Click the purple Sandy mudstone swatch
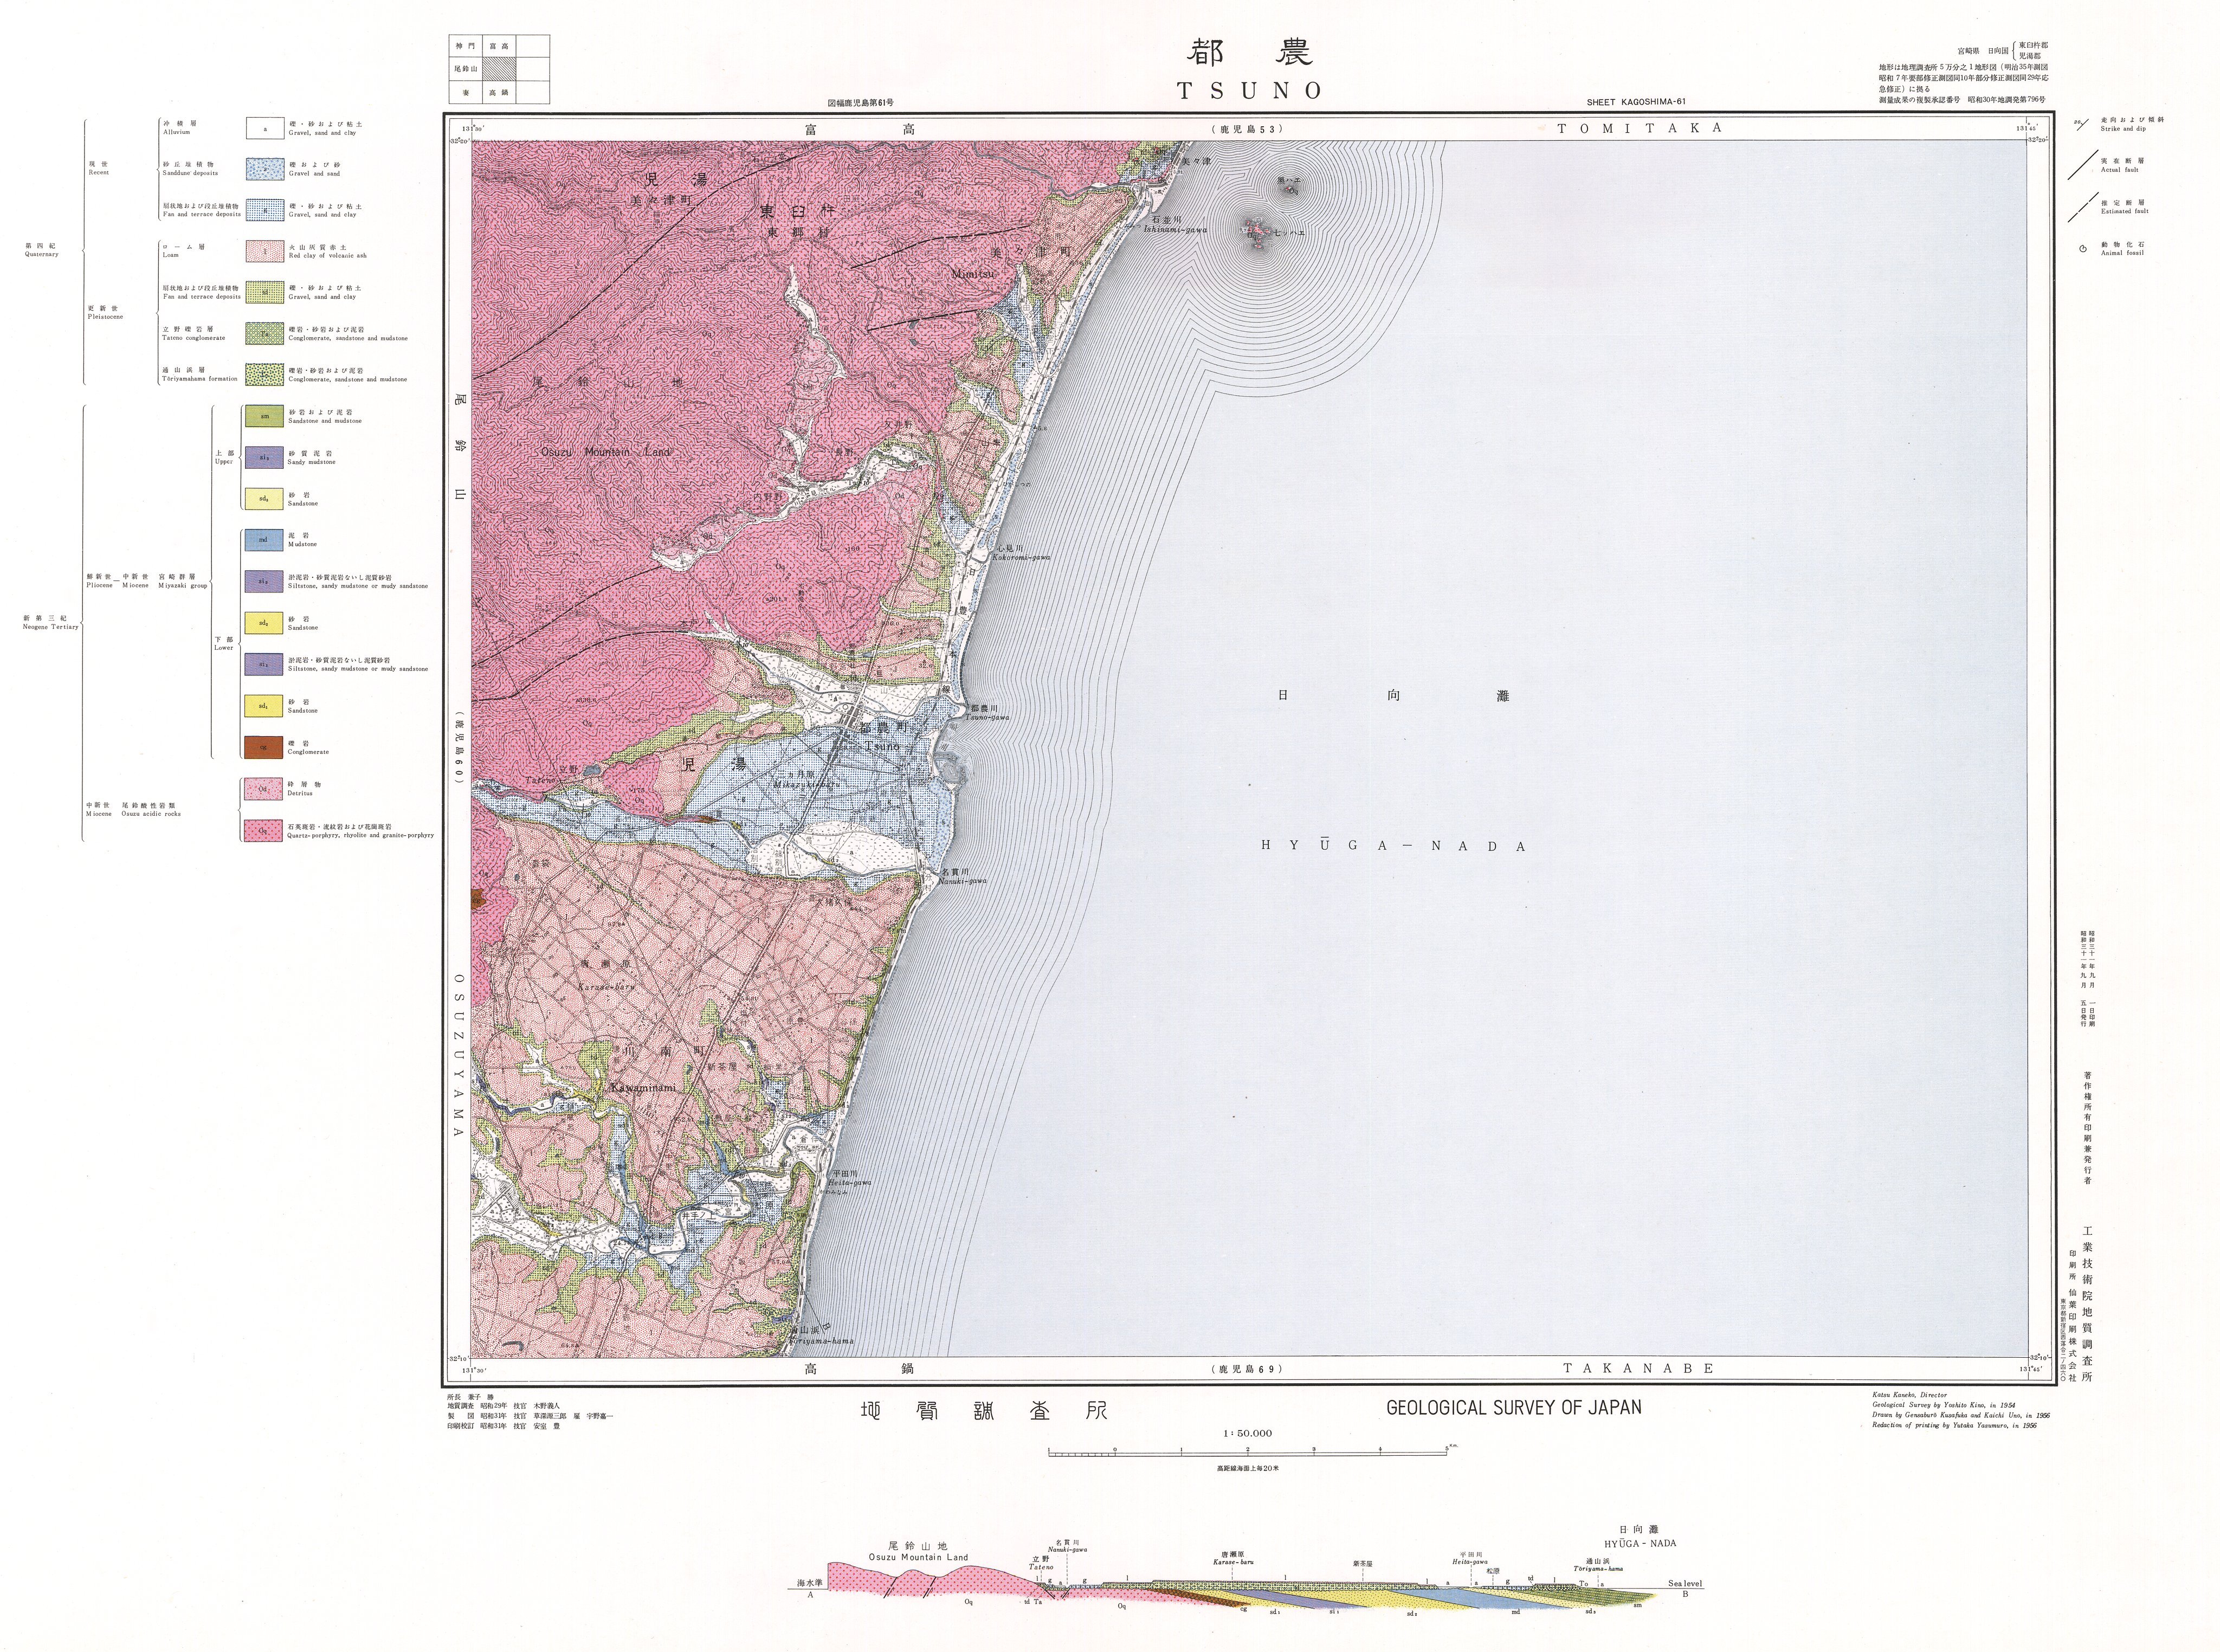Viewport: 2220px width, 1652px height. (x=264, y=457)
